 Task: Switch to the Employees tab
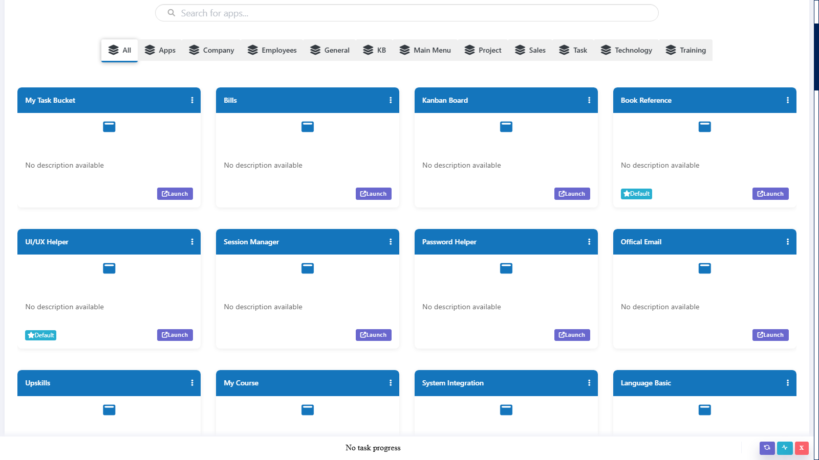(x=272, y=50)
